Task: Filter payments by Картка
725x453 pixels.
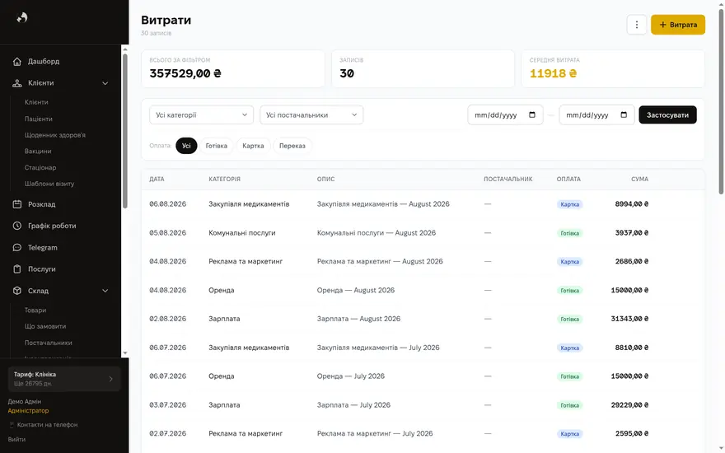Action: click(254, 146)
